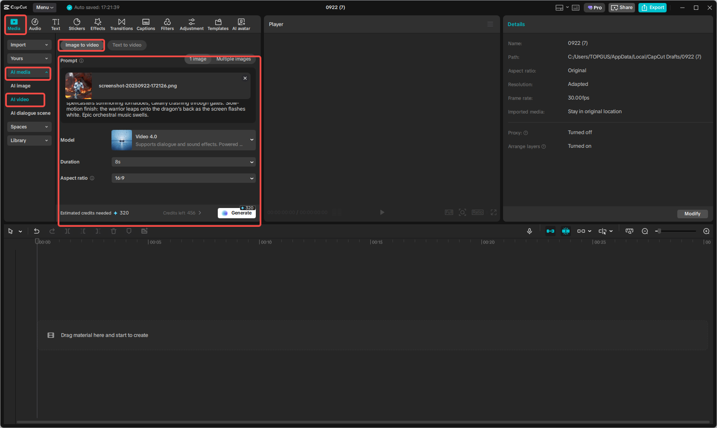Click the fullscreen icon in Player
The height and width of the screenshot is (428, 717).
point(494,212)
